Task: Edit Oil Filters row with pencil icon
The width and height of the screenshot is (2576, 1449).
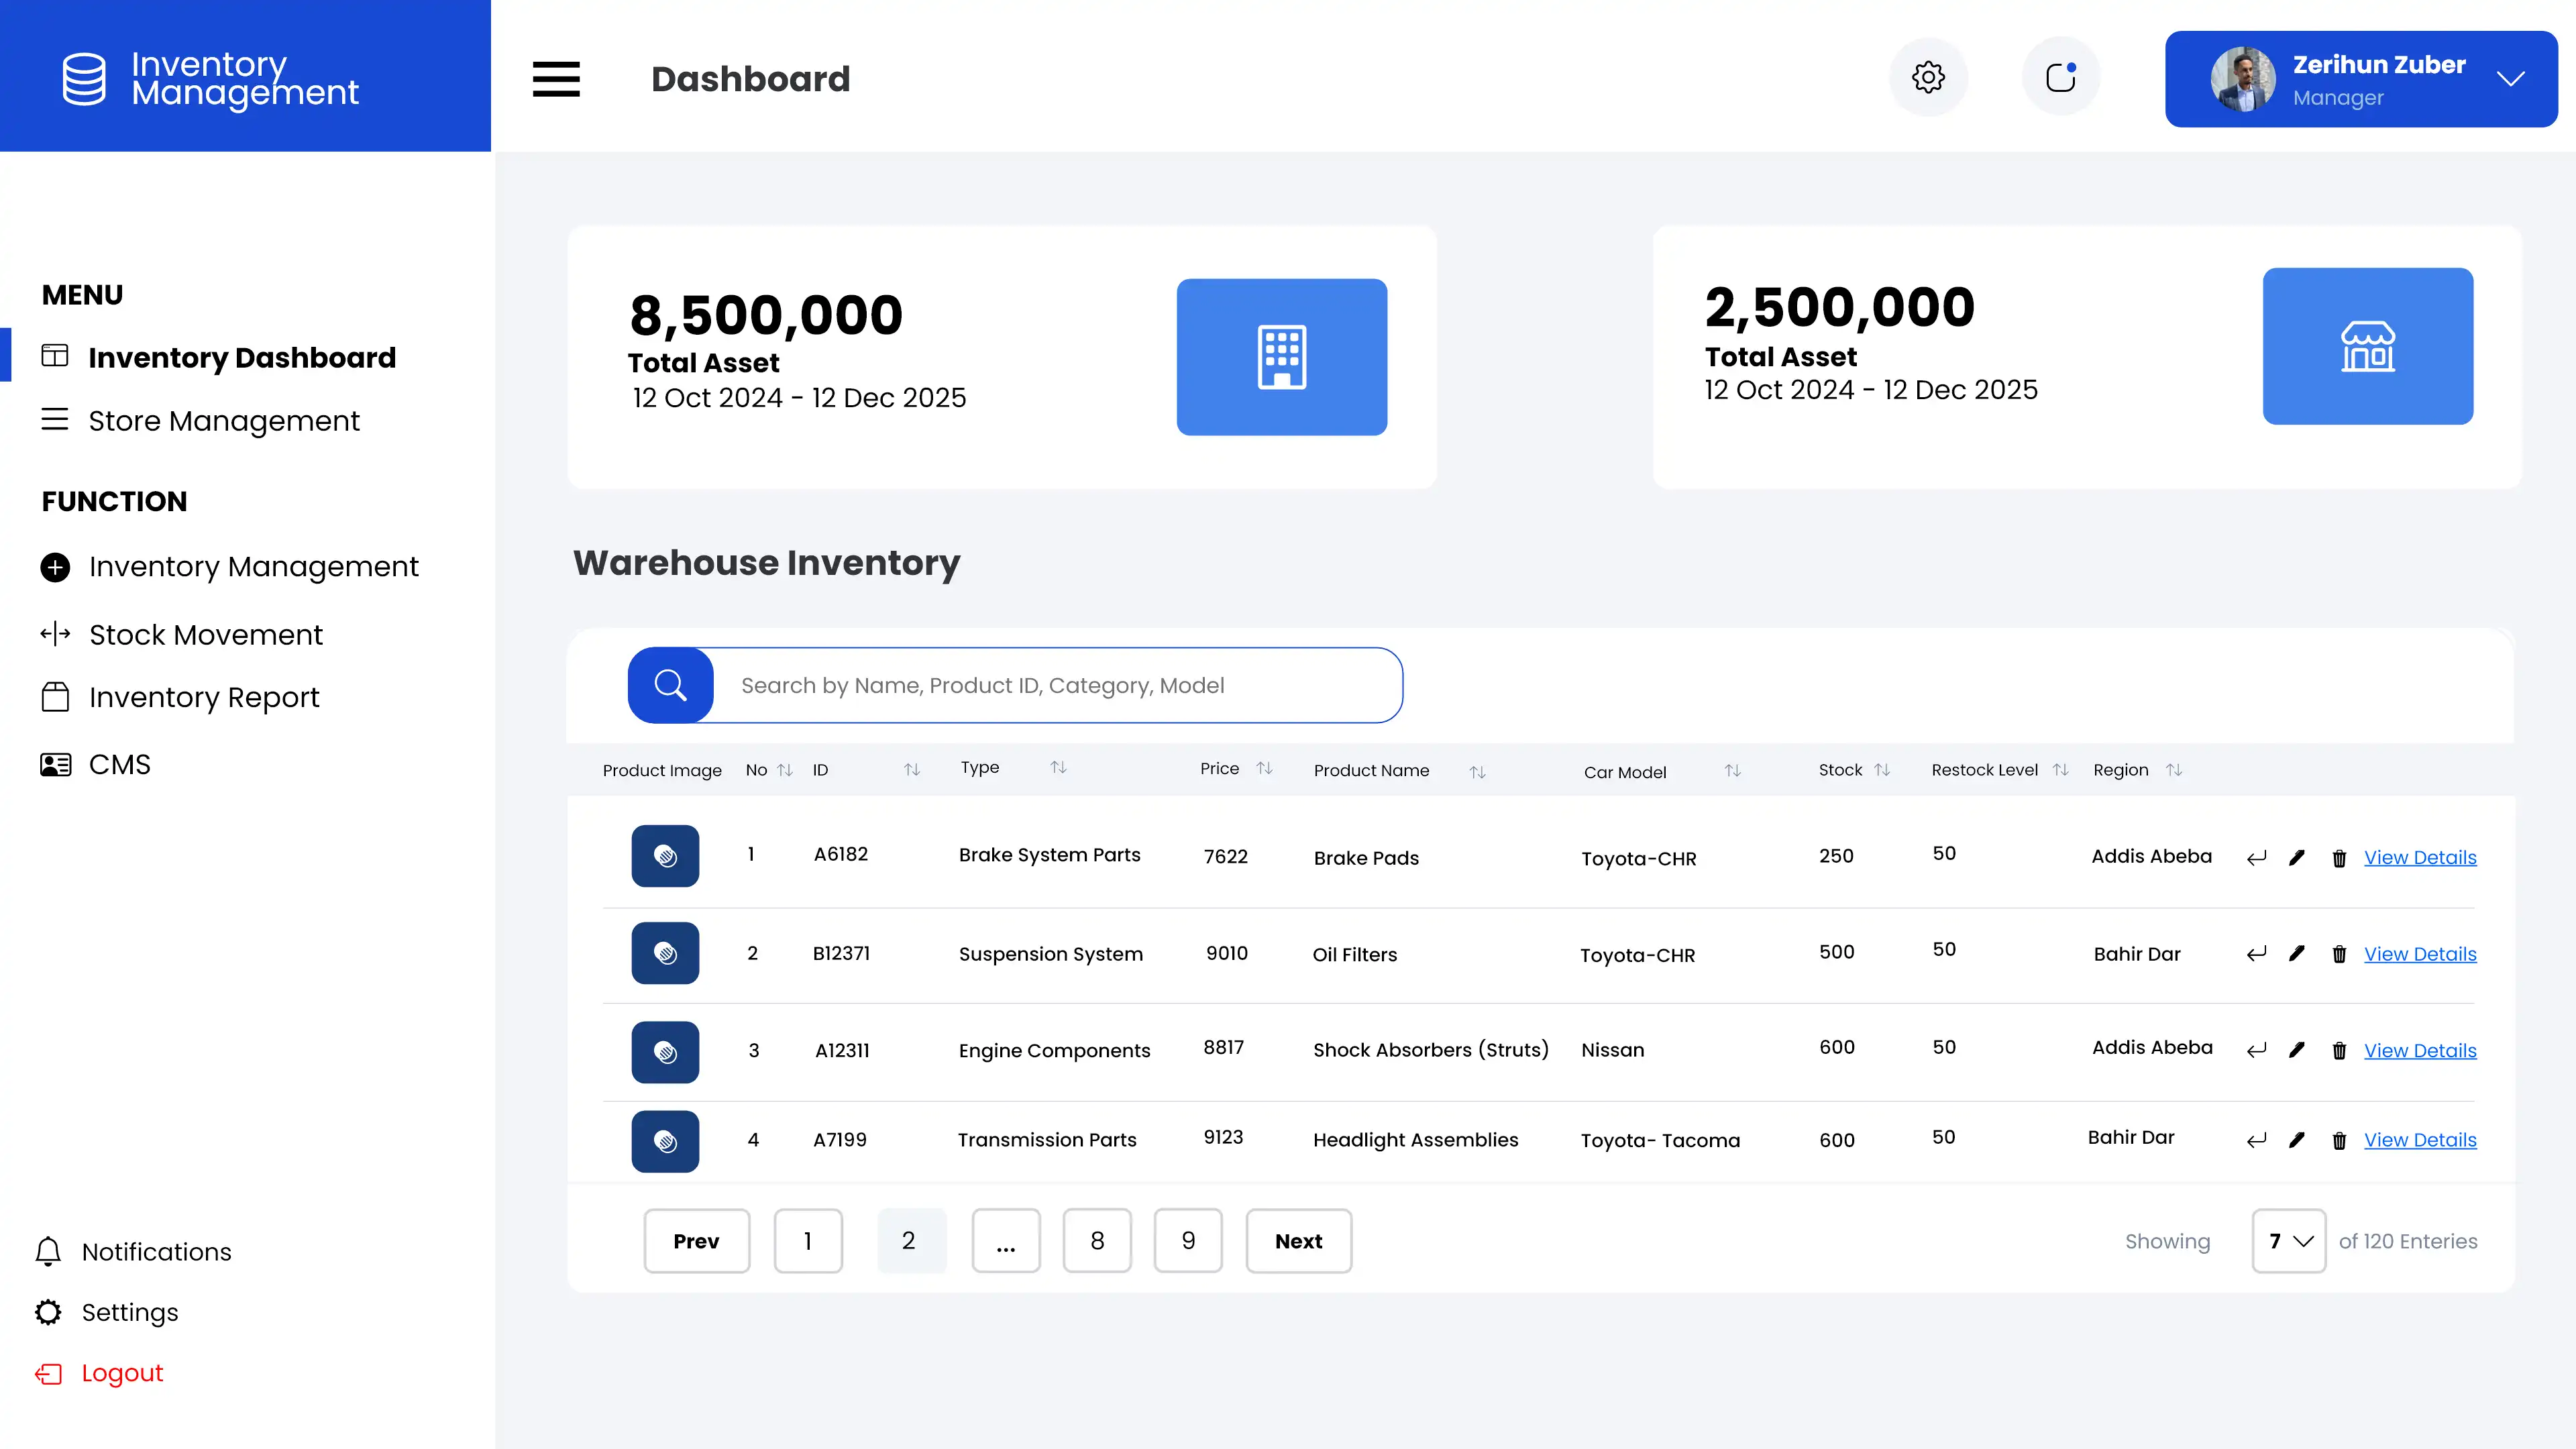Action: (x=2297, y=954)
